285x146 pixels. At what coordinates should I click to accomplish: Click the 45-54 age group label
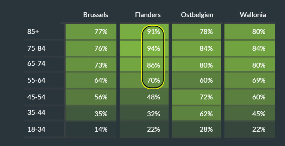click(36, 97)
